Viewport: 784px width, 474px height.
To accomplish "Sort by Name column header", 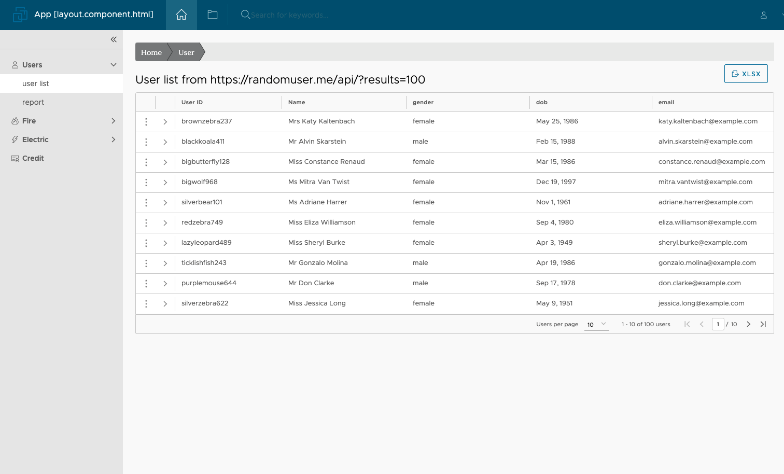I will [297, 102].
